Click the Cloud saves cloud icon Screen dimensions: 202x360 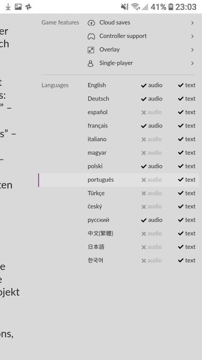point(91,23)
